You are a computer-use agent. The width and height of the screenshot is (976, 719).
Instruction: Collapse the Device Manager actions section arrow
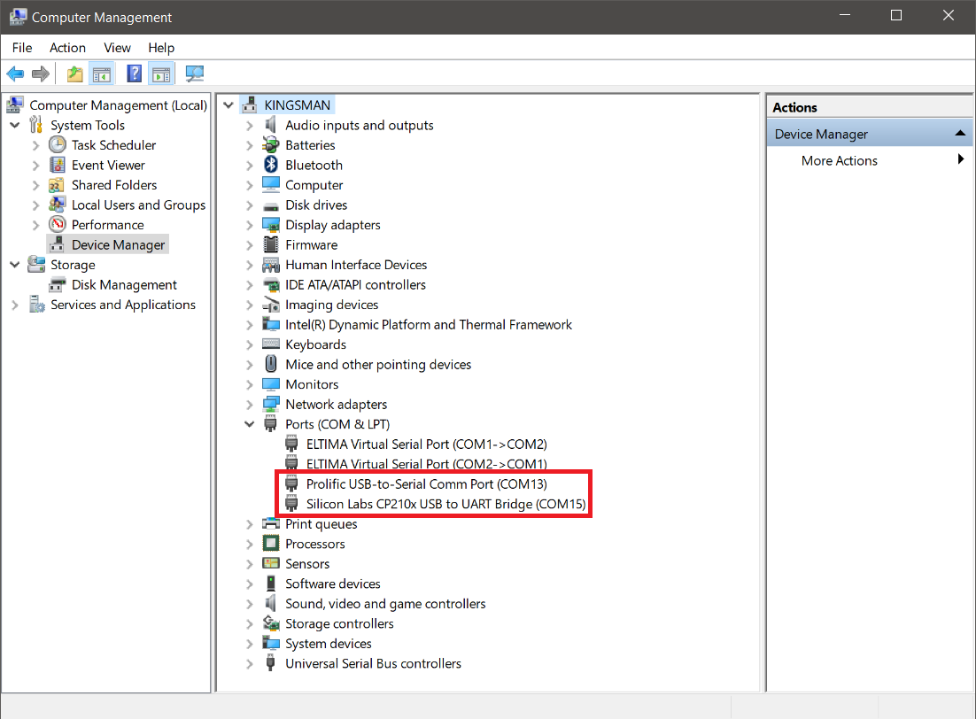click(960, 133)
